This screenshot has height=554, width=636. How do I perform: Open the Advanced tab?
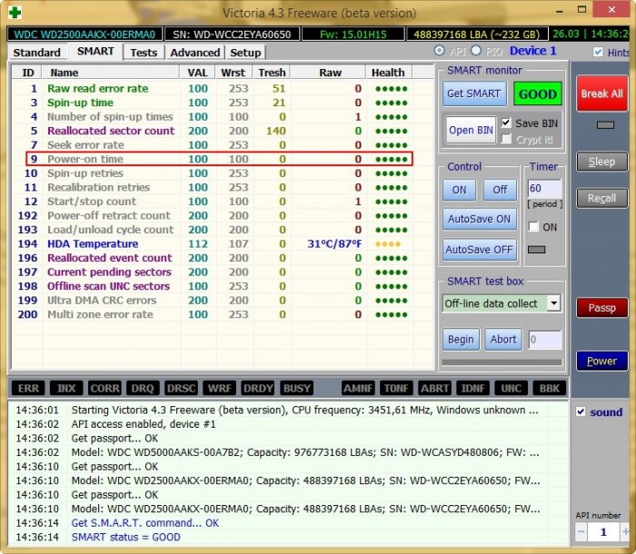[195, 53]
